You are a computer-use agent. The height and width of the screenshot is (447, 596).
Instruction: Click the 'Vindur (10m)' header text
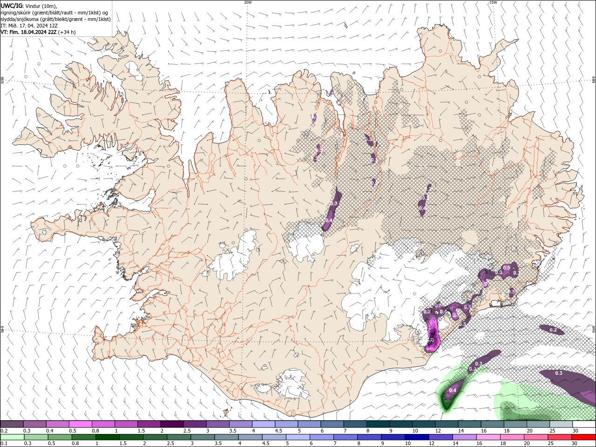pyautogui.click(x=41, y=6)
